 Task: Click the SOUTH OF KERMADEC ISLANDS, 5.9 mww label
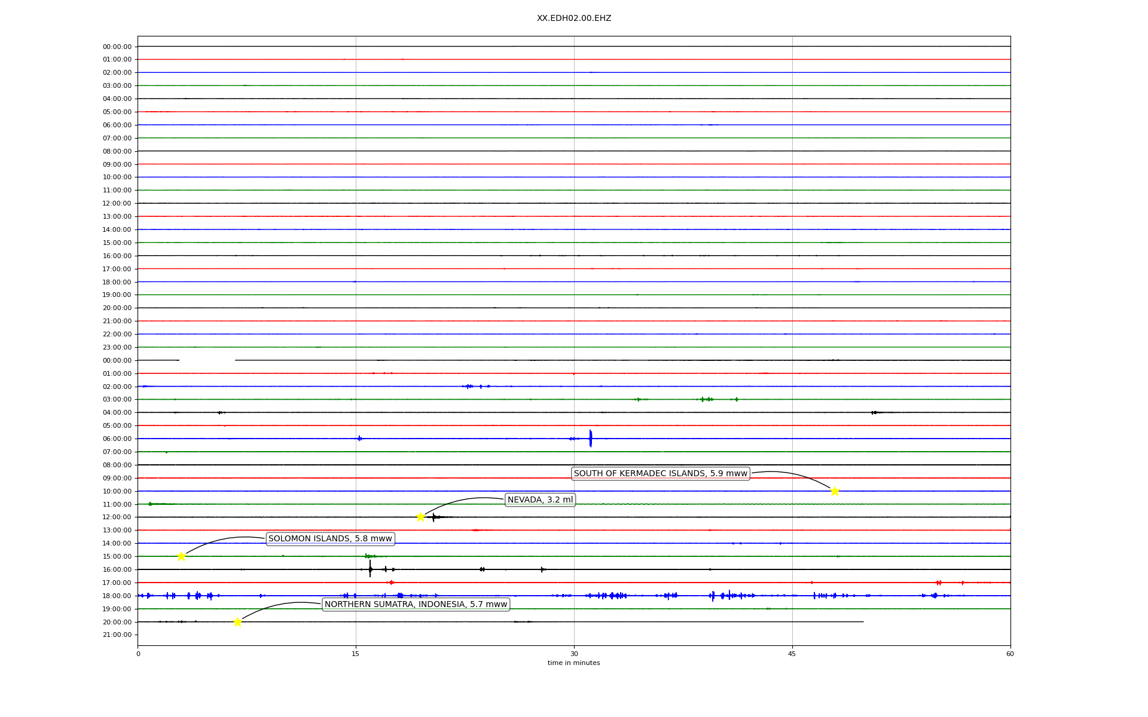click(x=660, y=474)
